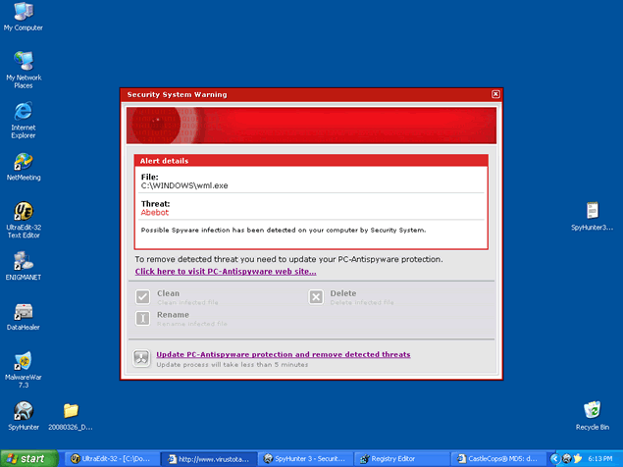
Task: Click the link to visit PC-Antispyware web site
Action: (x=226, y=272)
